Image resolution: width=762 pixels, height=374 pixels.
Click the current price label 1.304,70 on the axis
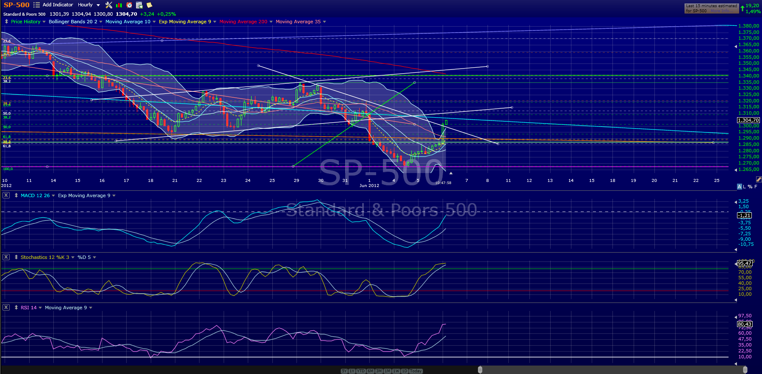click(x=748, y=120)
